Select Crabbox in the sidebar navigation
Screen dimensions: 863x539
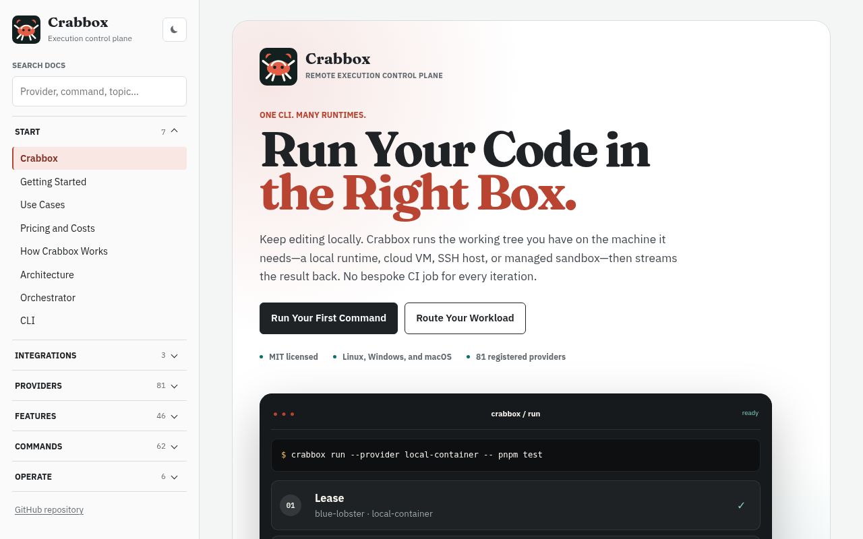tap(99, 158)
